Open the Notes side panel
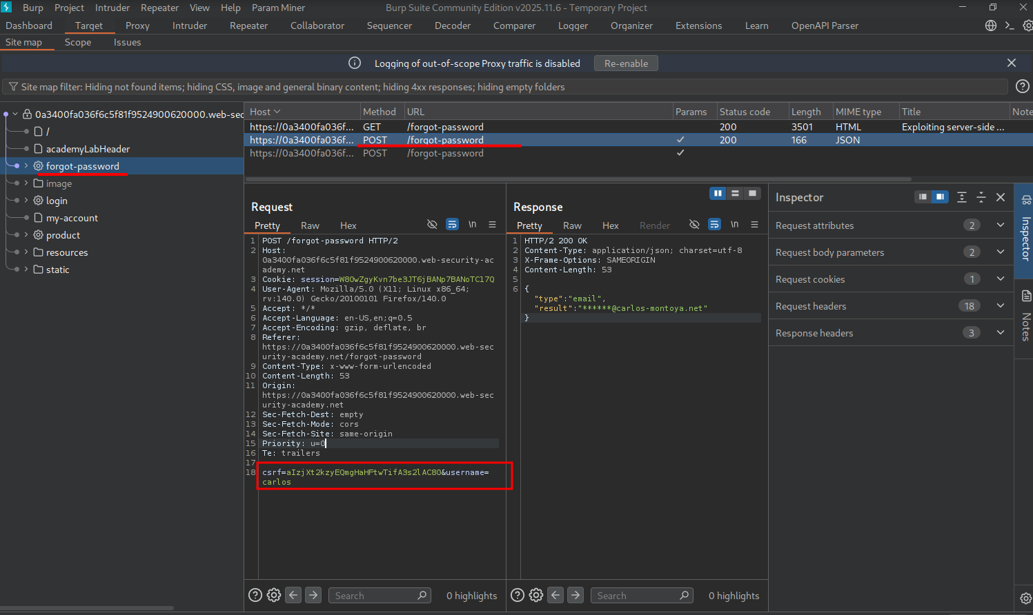1033x615 pixels. click(x=1026, y=315)
